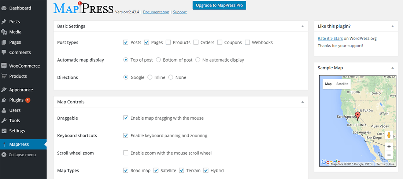Click the Plugins plug icon
This screenshot has height=179, width=403.
point(4,100)
